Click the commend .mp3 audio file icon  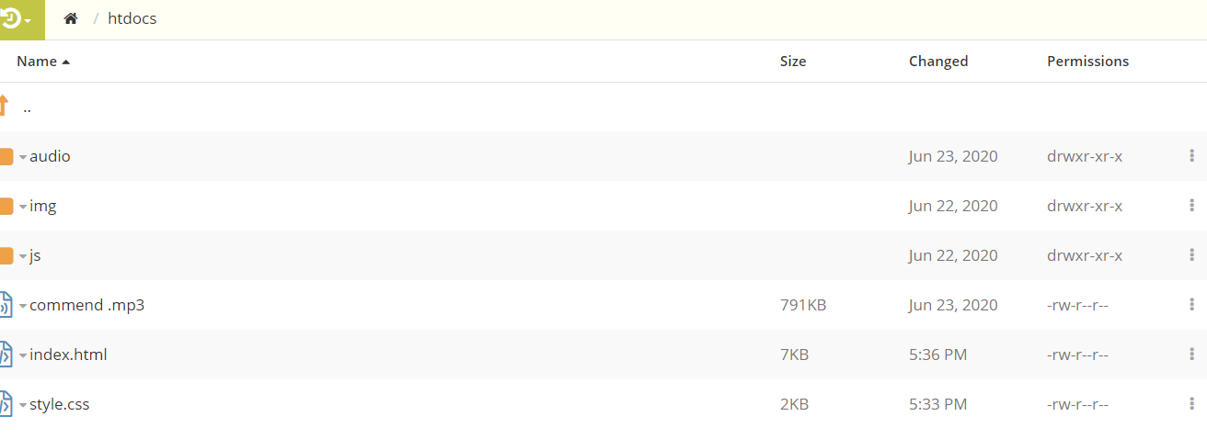click(6, 305)
